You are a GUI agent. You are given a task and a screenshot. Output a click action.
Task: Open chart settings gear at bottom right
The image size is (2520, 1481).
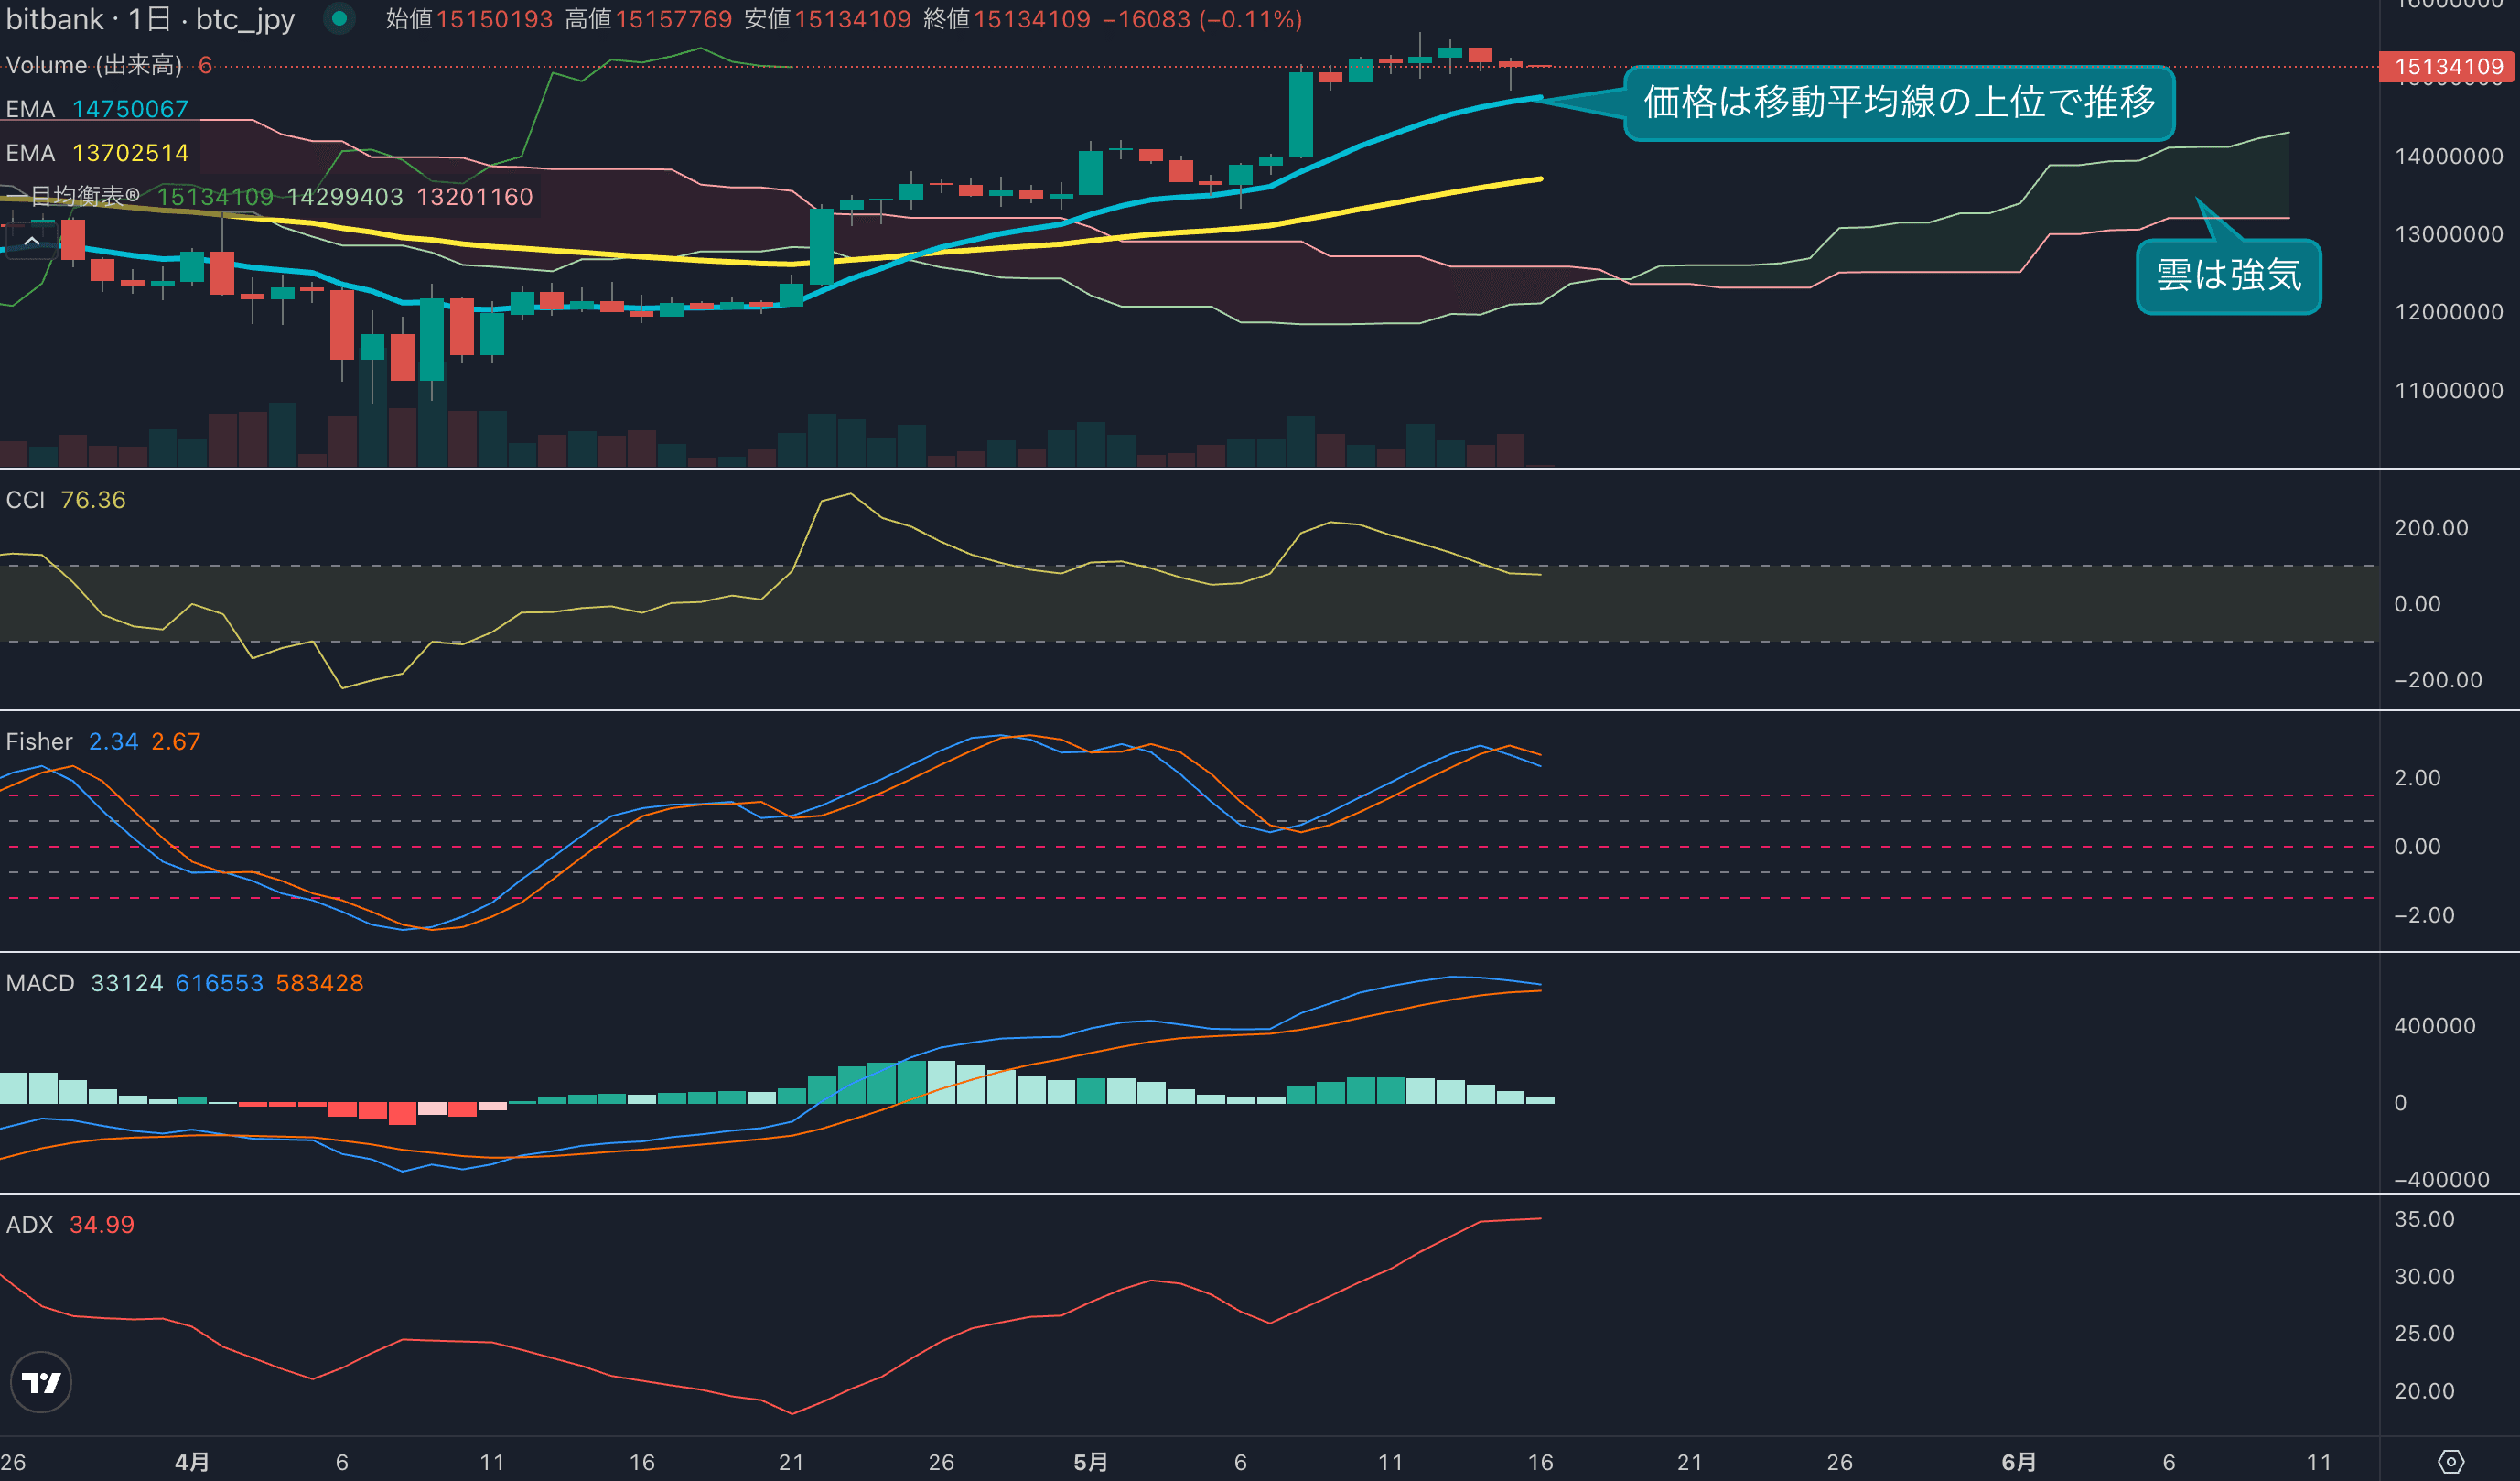[x=2450, y=1461]
